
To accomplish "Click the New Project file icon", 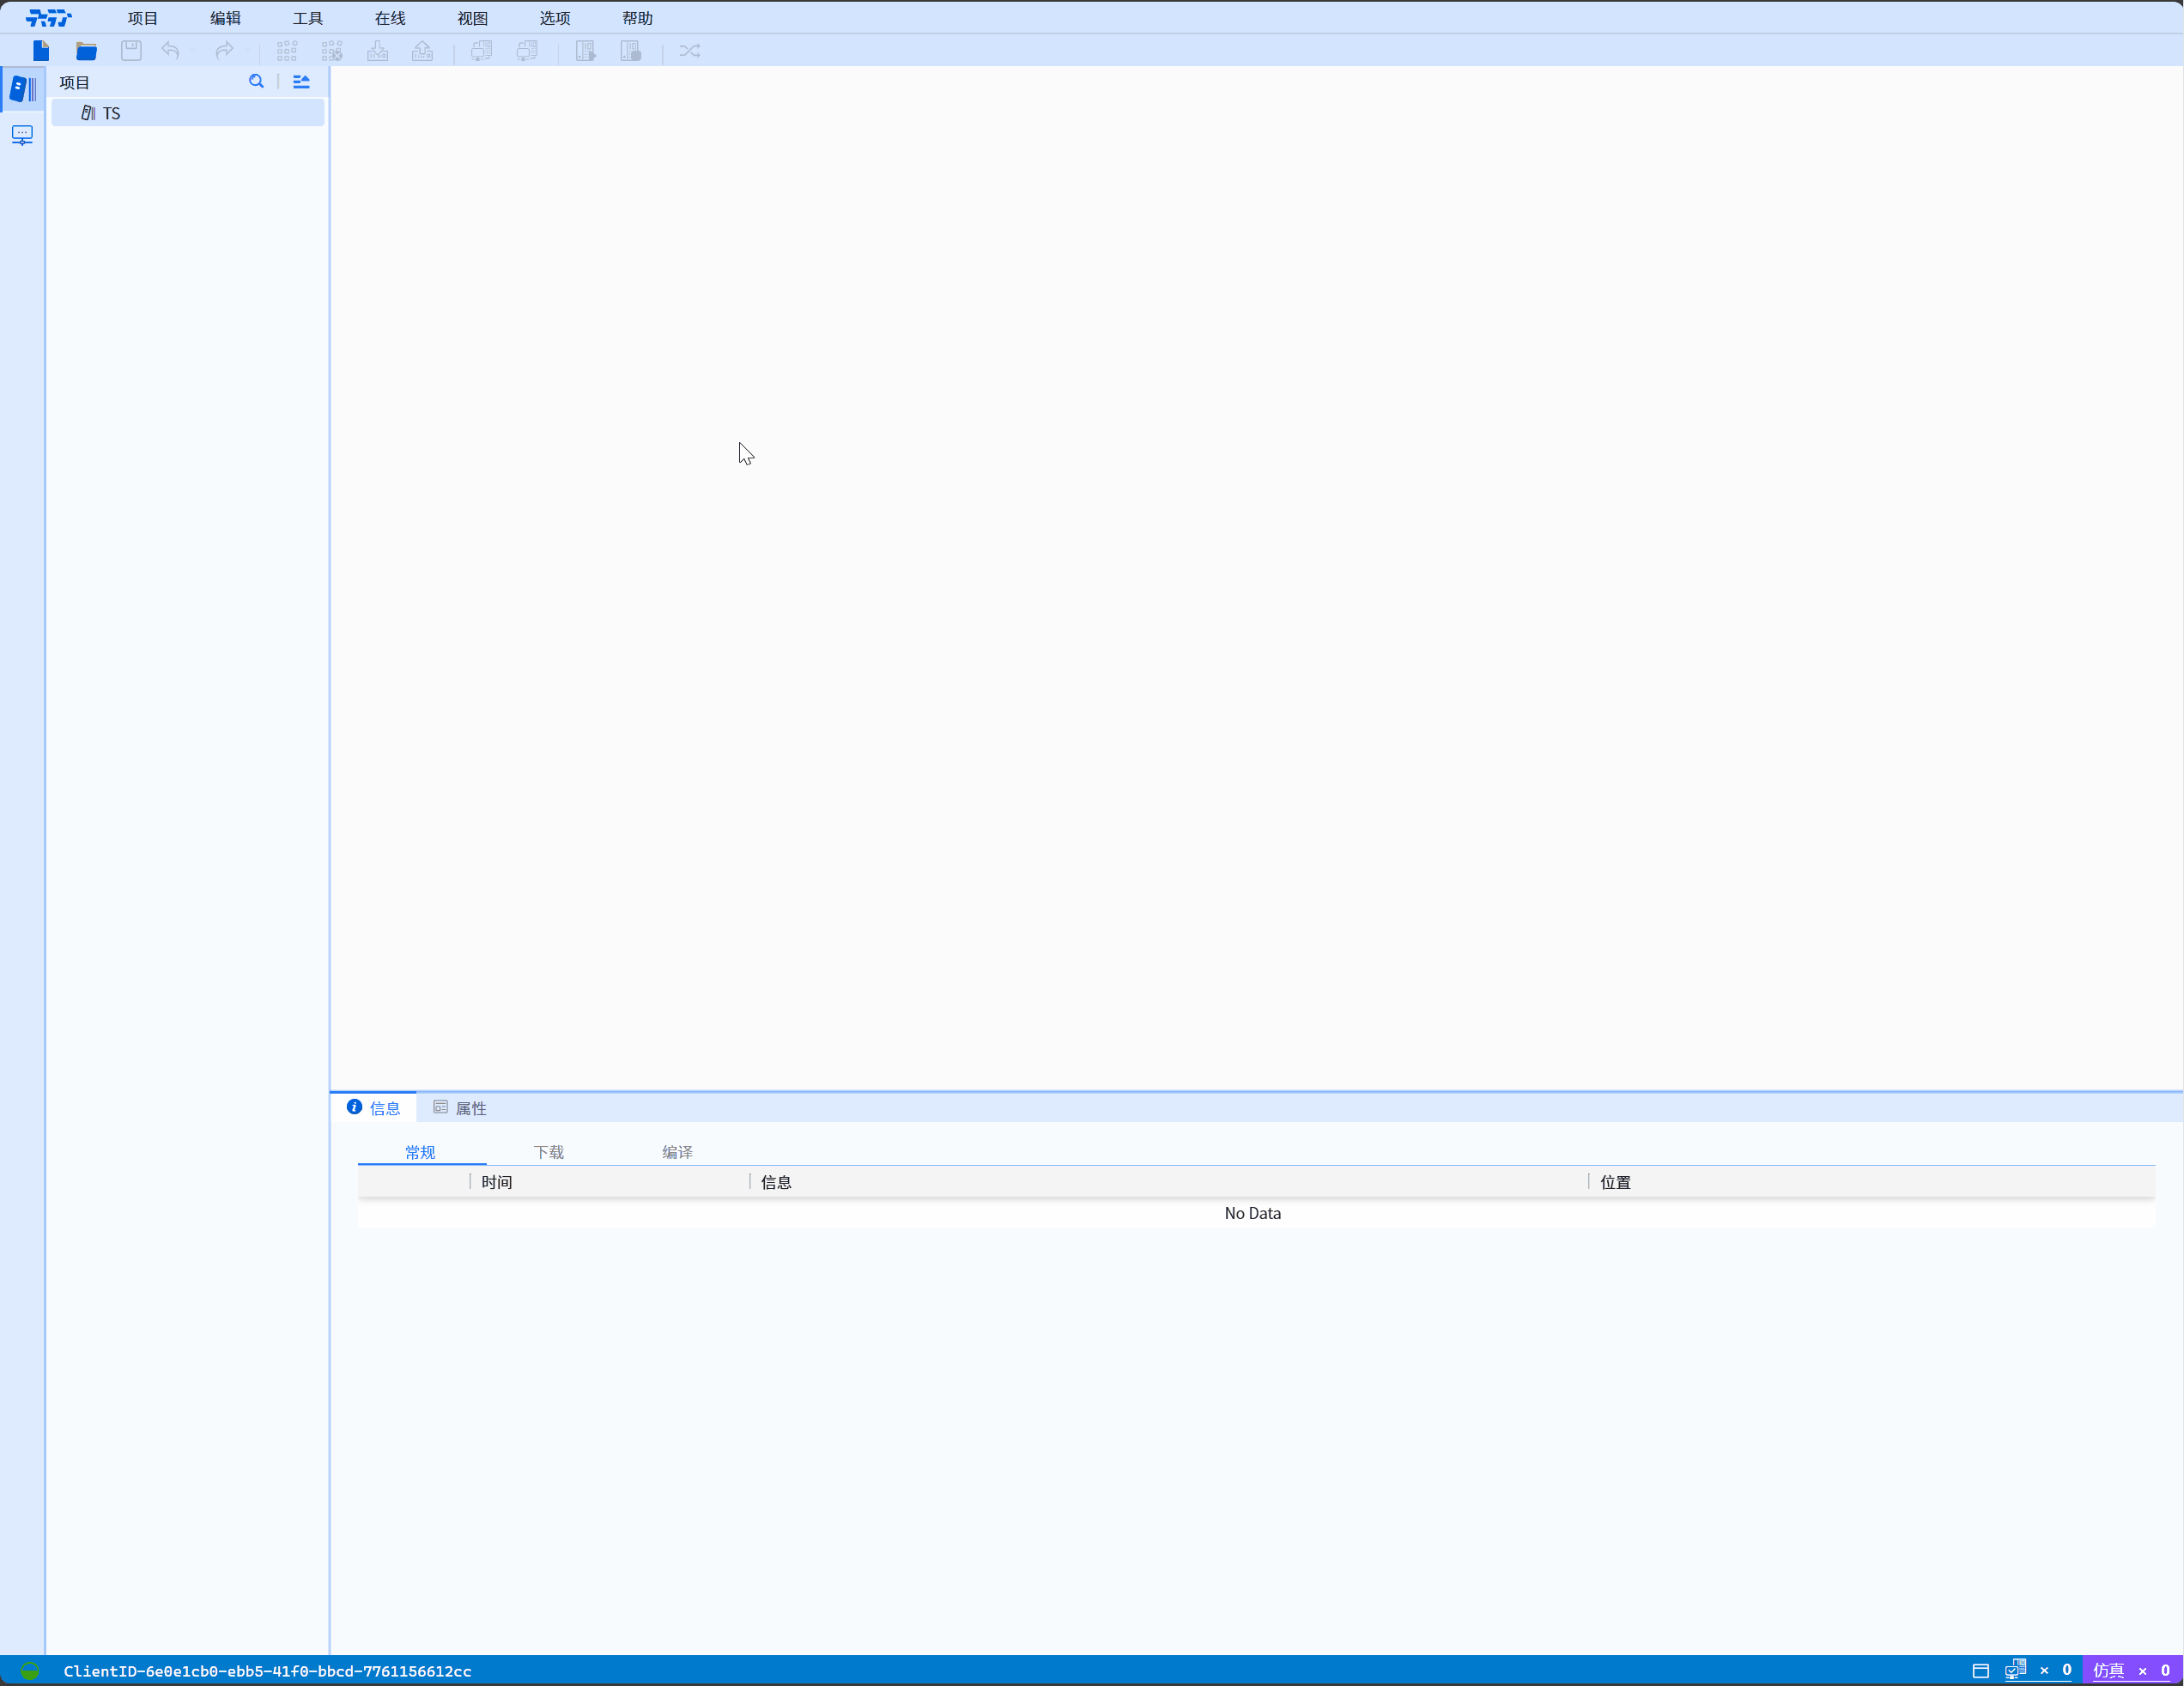I will click(41, 51).
